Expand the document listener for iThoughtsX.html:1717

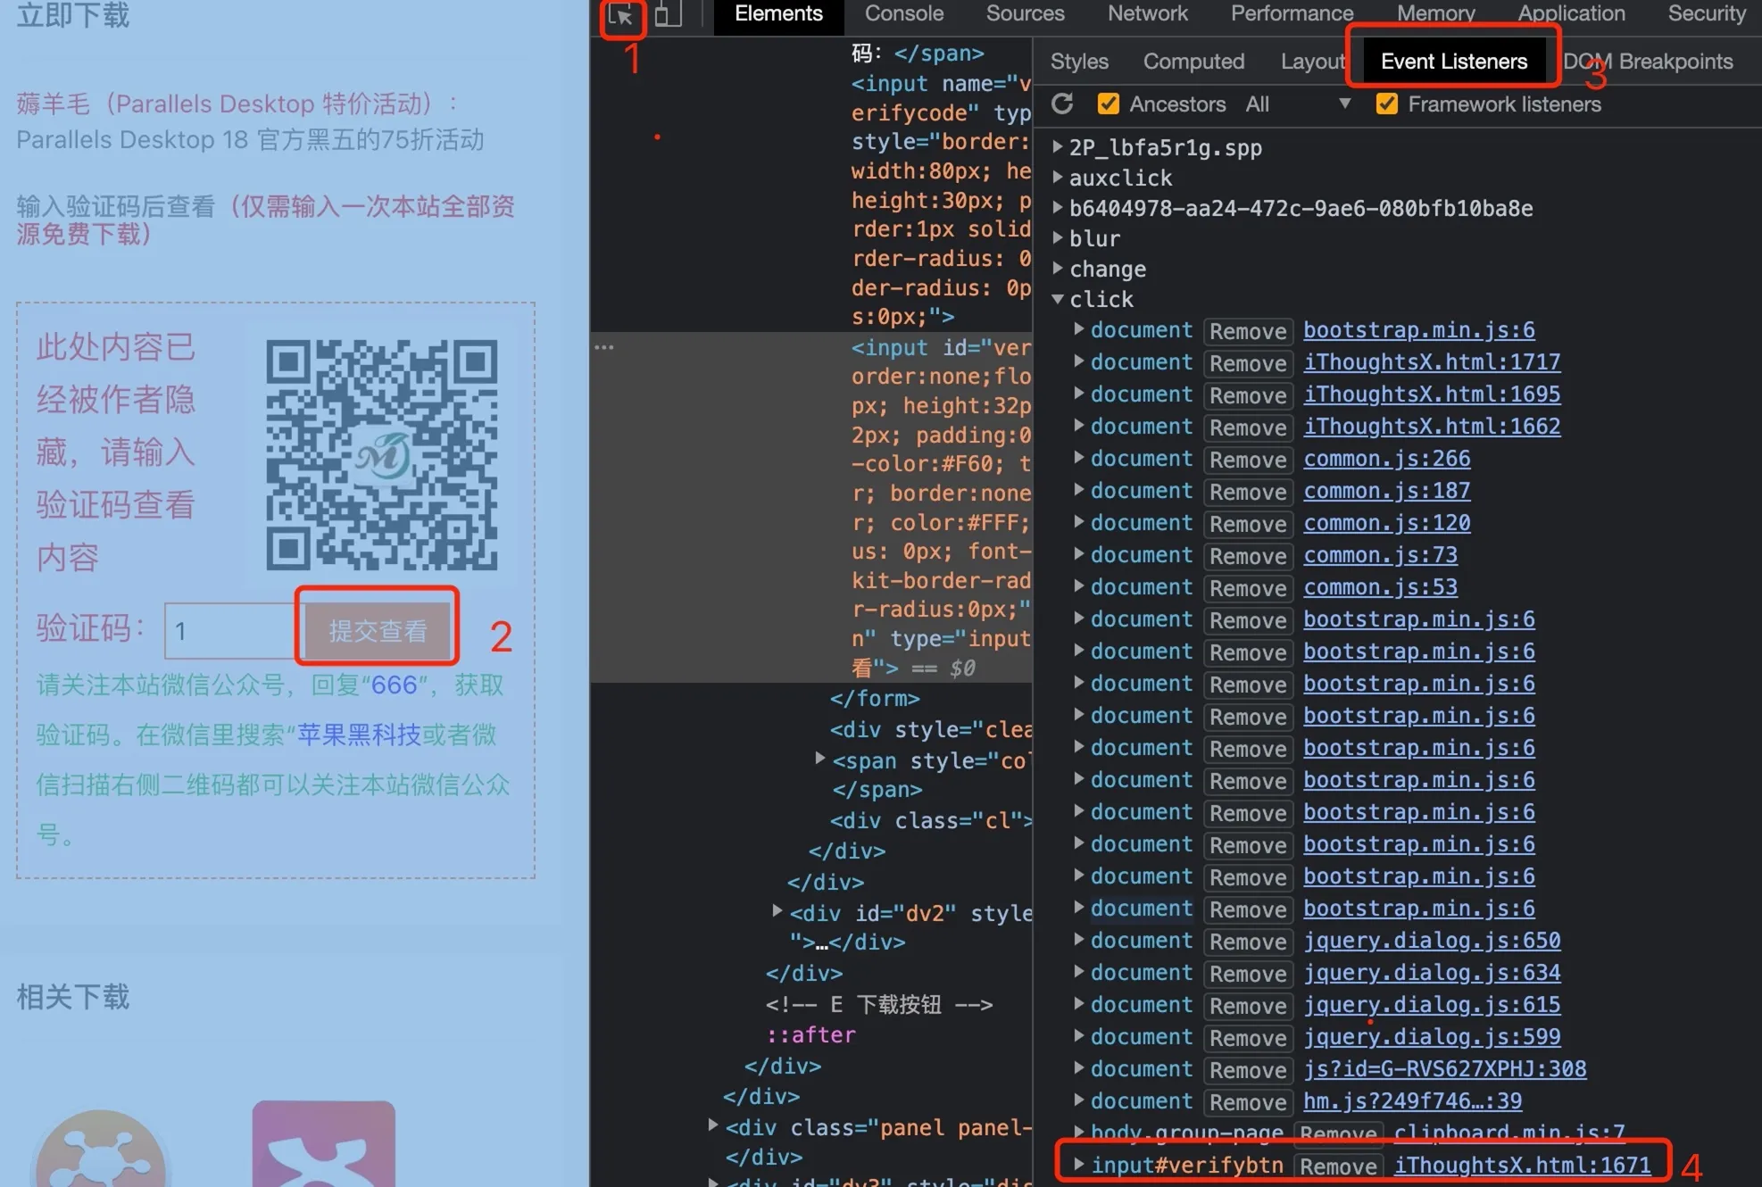pyautogui.click(x=1079, y=361)
